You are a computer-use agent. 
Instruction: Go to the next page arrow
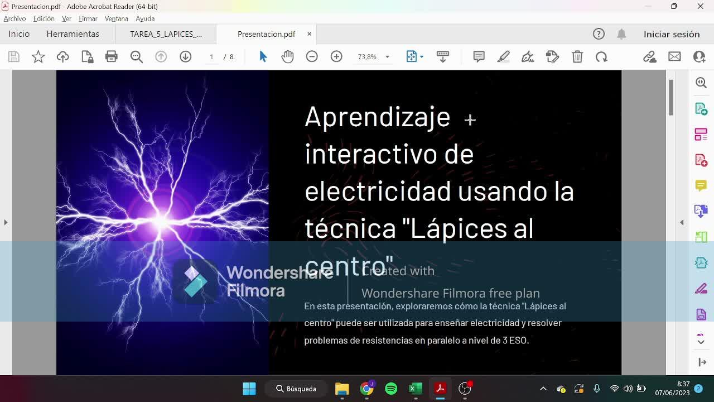pos(185,56)
